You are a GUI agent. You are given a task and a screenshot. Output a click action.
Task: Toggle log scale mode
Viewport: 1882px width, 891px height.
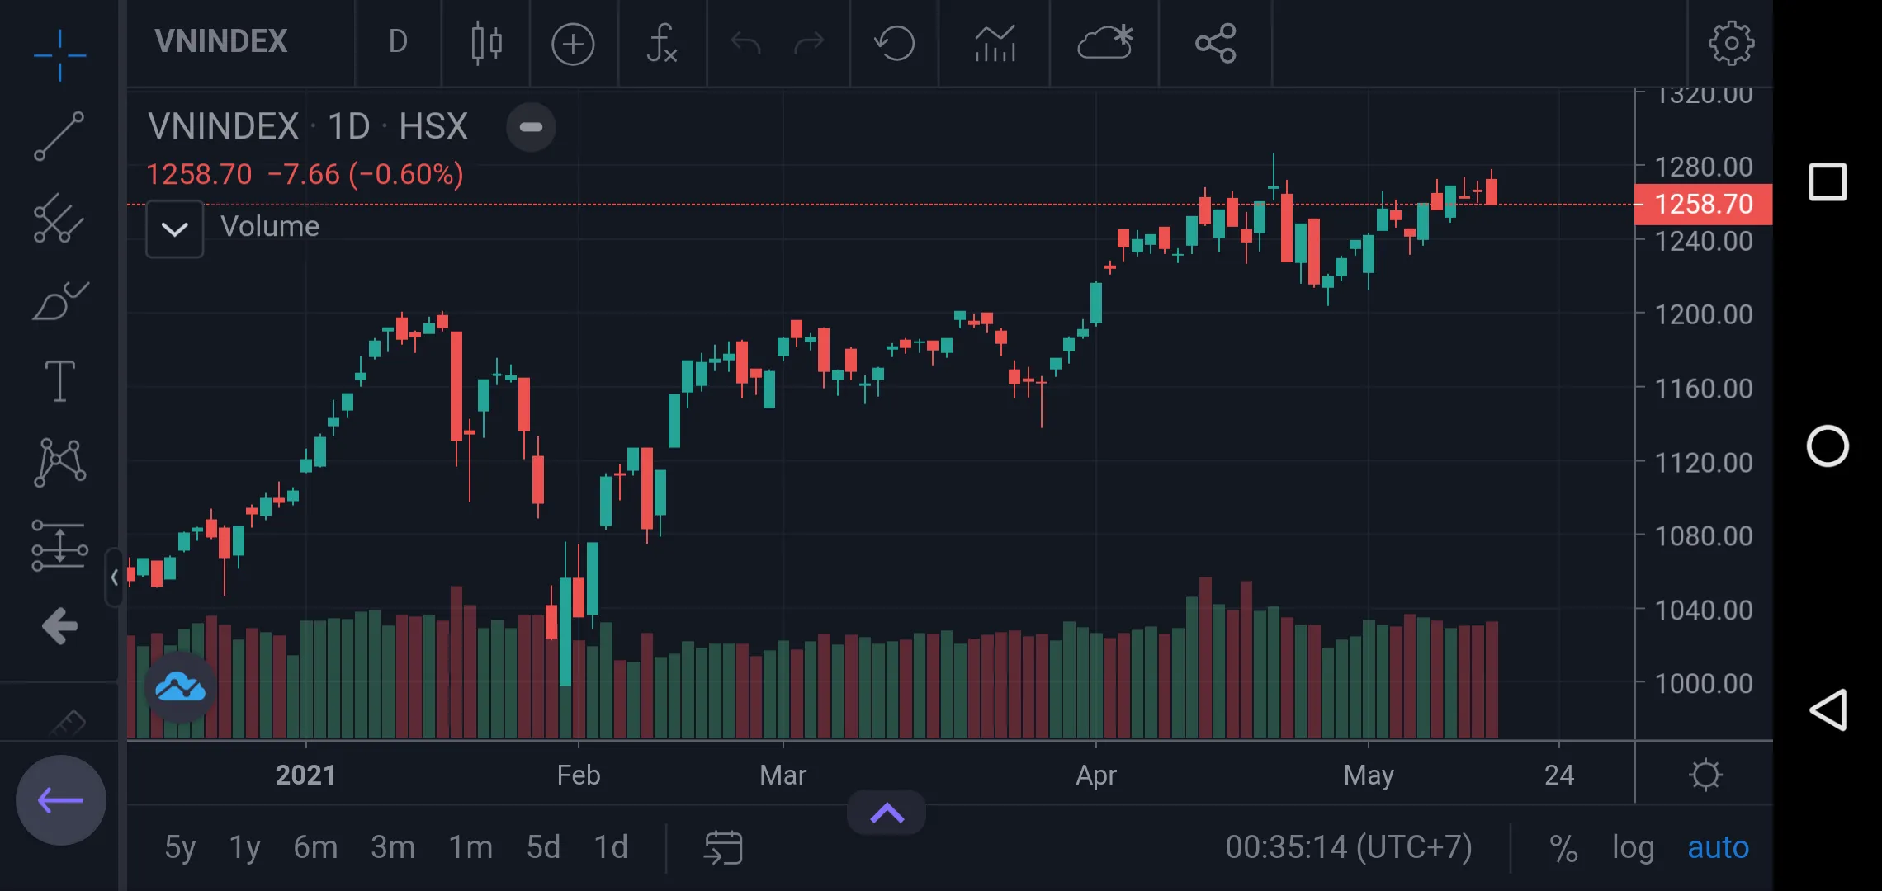(1634, 848)
